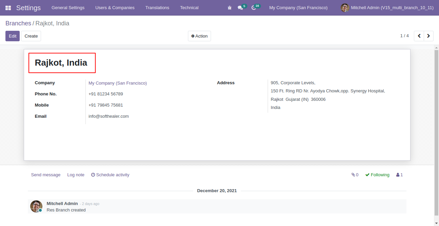
Task: Click the vertical scrollbar
Action: tap(437, 132)
